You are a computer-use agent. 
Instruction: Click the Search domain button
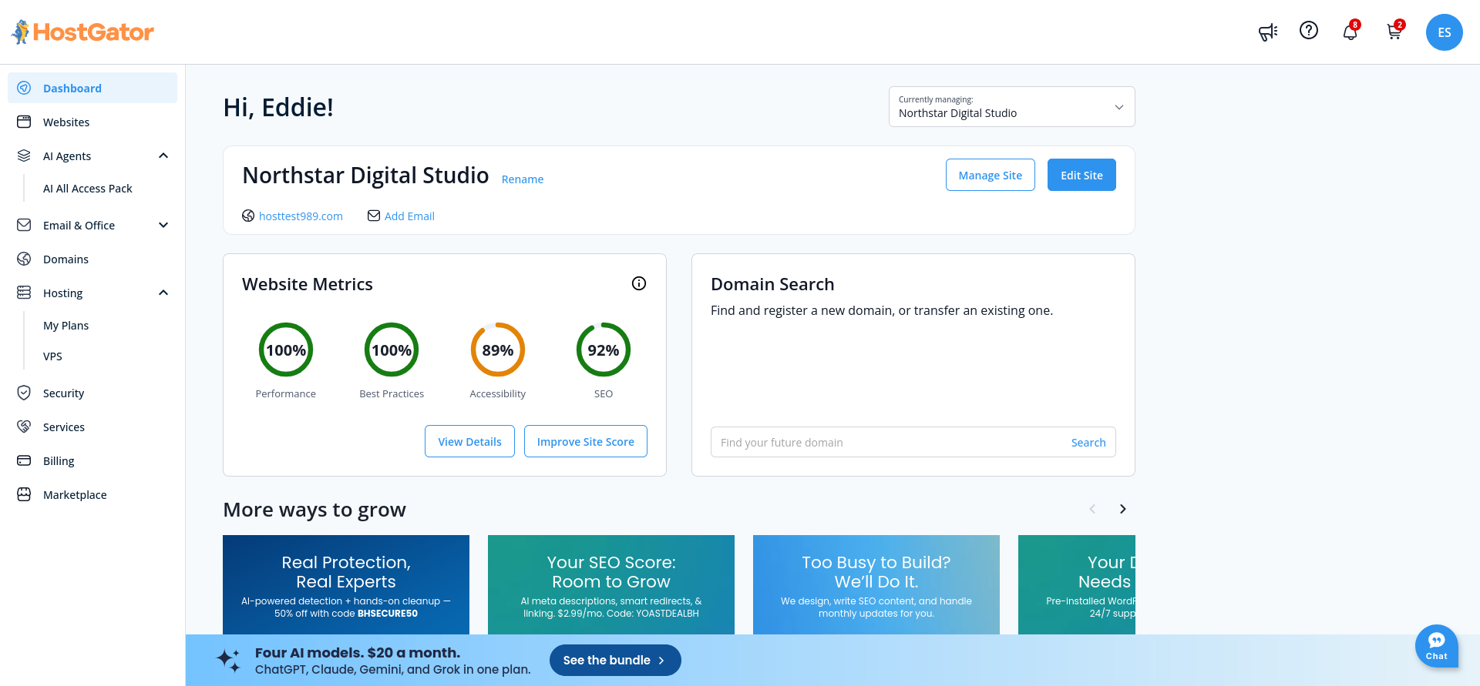[1088, 442]
